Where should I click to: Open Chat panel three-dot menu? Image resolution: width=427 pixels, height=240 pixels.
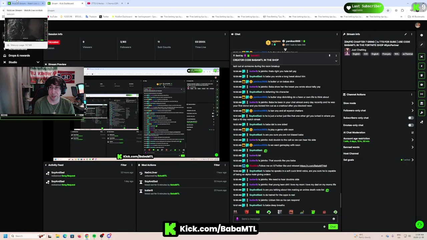point(337,34)
